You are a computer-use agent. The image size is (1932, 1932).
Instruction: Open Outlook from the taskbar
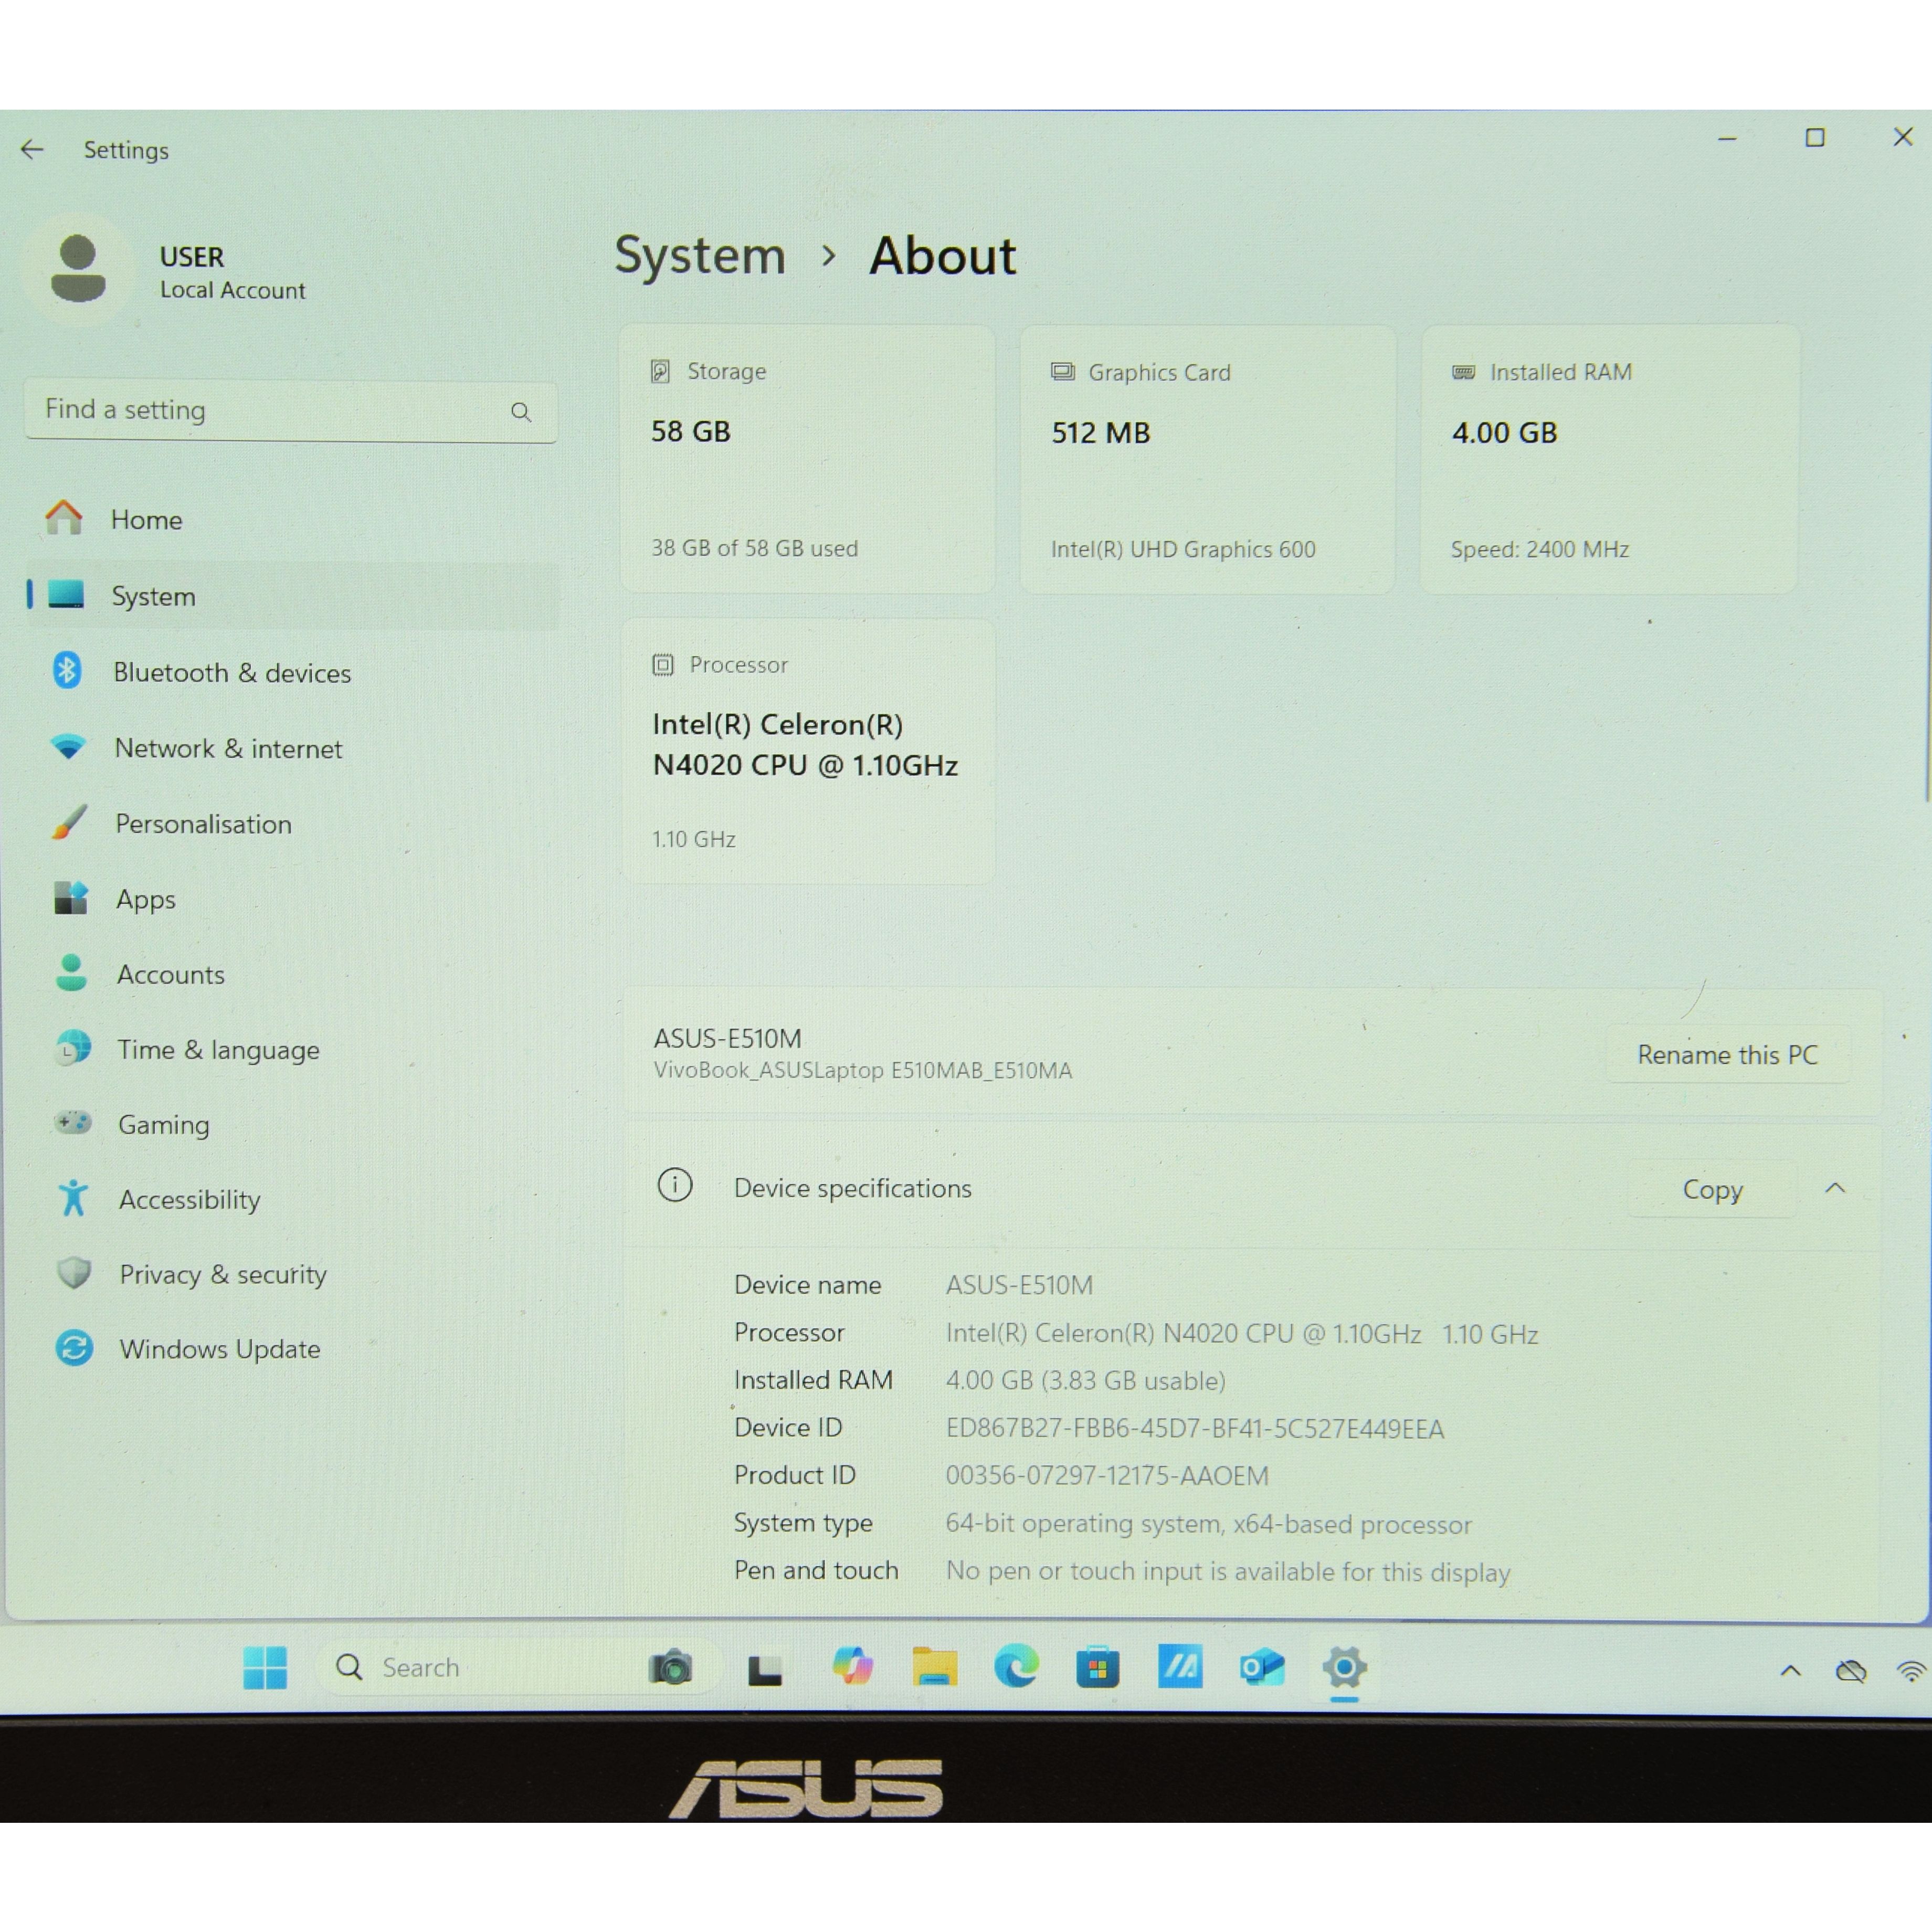click(1262, 1667)
